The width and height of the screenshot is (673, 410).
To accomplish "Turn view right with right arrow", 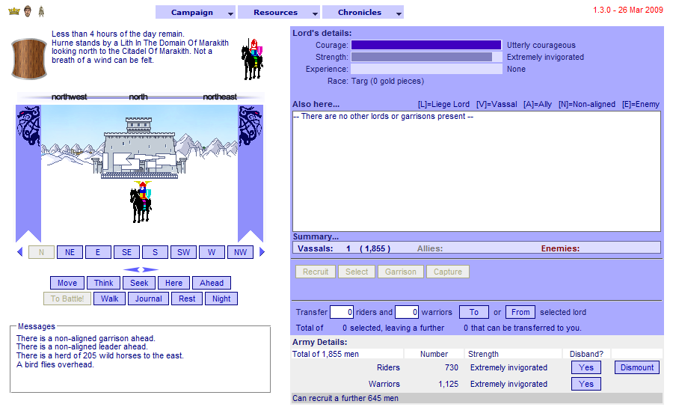I will point(262,252).
